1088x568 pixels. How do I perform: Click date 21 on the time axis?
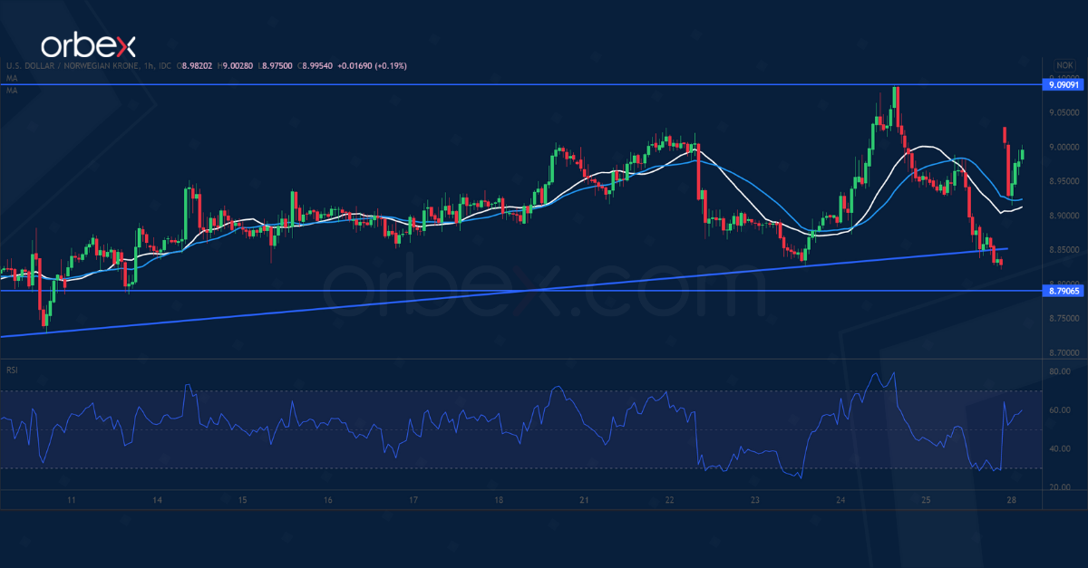585,500
